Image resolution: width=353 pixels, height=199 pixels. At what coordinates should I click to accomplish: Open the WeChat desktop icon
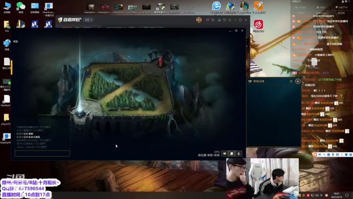[21, 8]
